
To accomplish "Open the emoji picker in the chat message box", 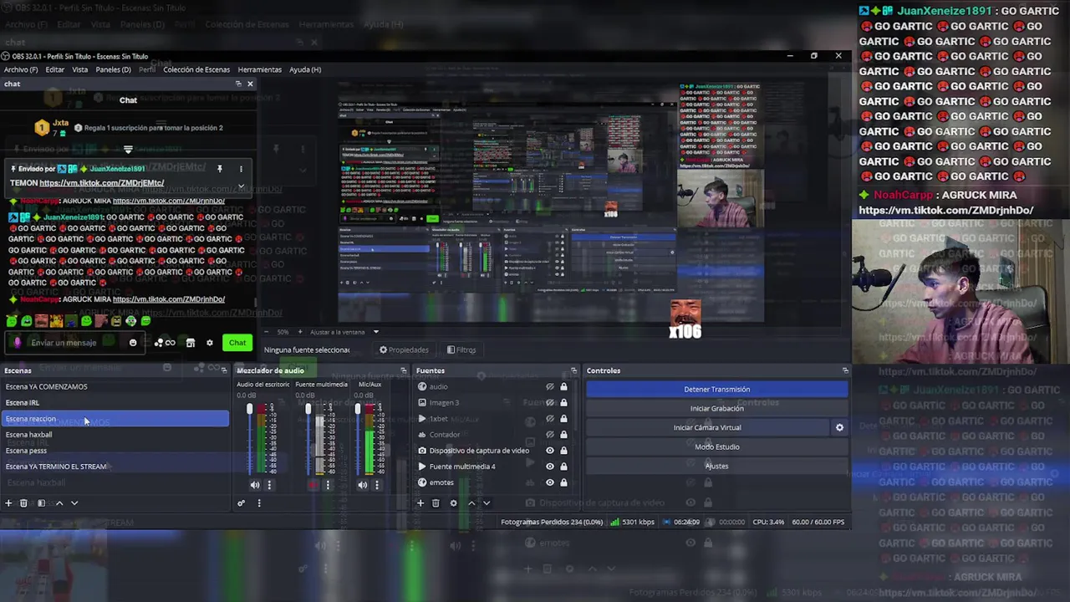I will (x=133, y=343).
